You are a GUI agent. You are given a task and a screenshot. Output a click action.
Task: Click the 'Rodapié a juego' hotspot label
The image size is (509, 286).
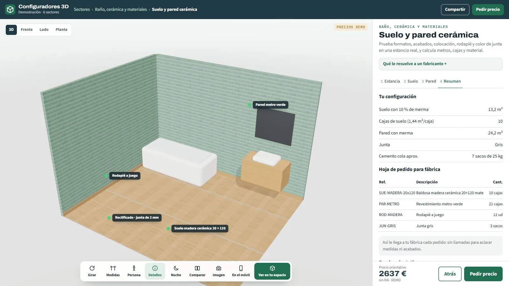[x=125, y=176]
